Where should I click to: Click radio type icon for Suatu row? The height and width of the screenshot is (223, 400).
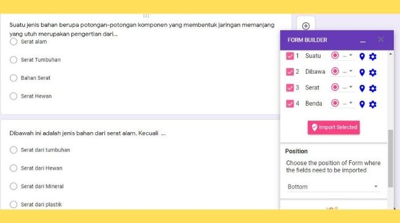[x=335, y=55]
